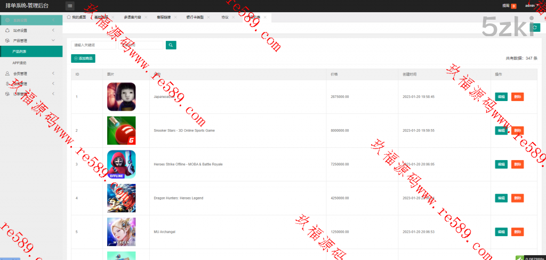The height and width of the screenshot is (260, 546).
Task: Collapse the 产品管理 sidebar menu
Action: click(x=27, y=40)
